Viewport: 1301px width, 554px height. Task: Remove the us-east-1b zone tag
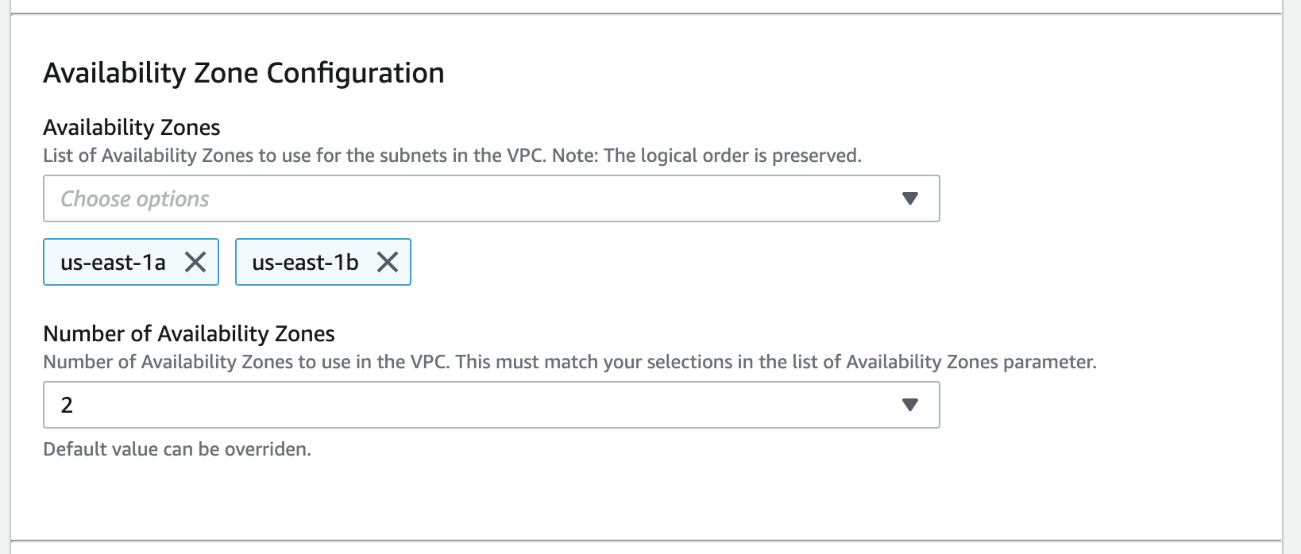coord(388,262)
